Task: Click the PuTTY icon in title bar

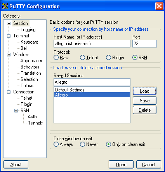Action: (x=5, y=6)
